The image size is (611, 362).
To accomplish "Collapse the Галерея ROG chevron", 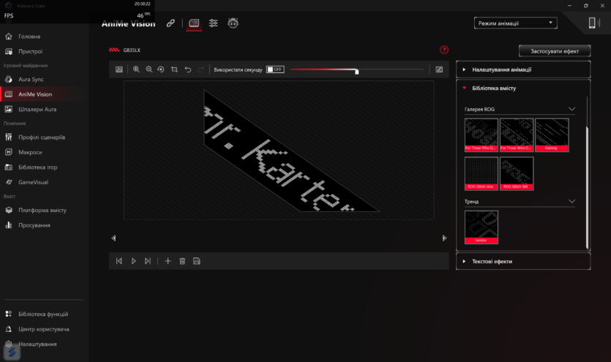I will pyautogui.click(x=571, y=109).
